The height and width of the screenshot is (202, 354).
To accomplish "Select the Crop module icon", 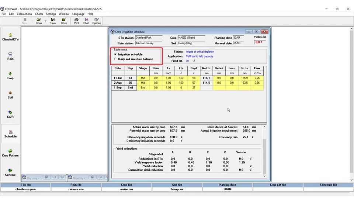I will 10,76.
